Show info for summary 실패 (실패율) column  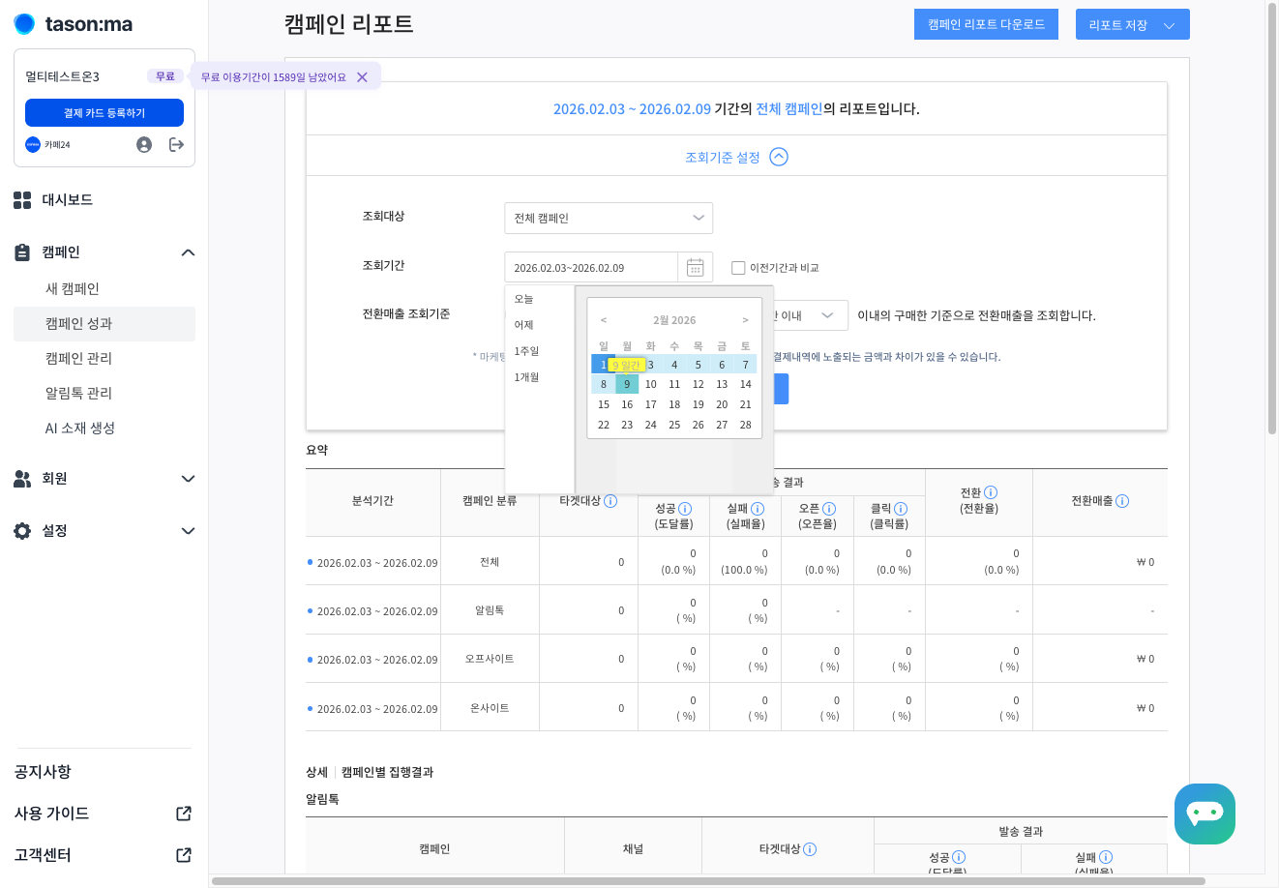(758, 509)
